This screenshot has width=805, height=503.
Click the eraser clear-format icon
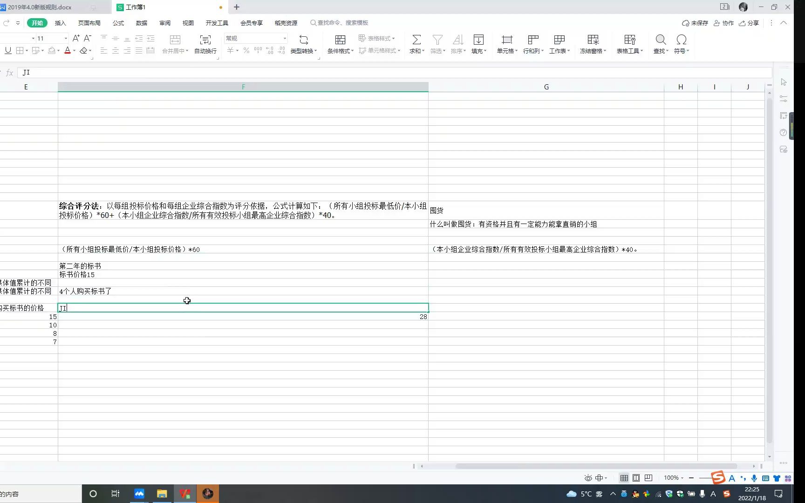tap(83, 50)
